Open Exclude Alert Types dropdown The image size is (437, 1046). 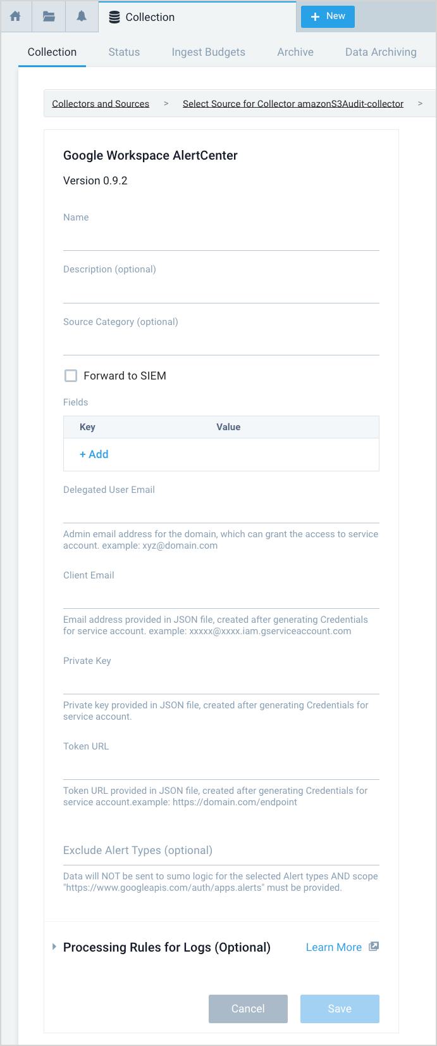(x=221, y=850)
